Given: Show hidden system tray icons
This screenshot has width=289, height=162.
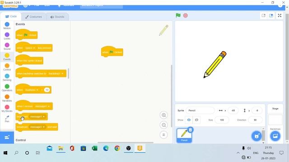Looking at the screenshot, I should click(x=238, y=153).
